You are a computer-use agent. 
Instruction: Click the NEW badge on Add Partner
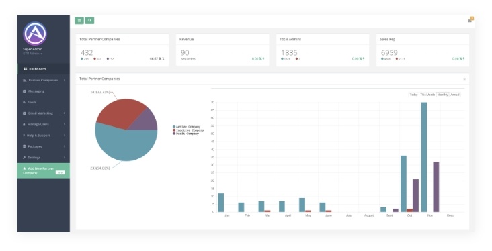click(x=60, y=172)
